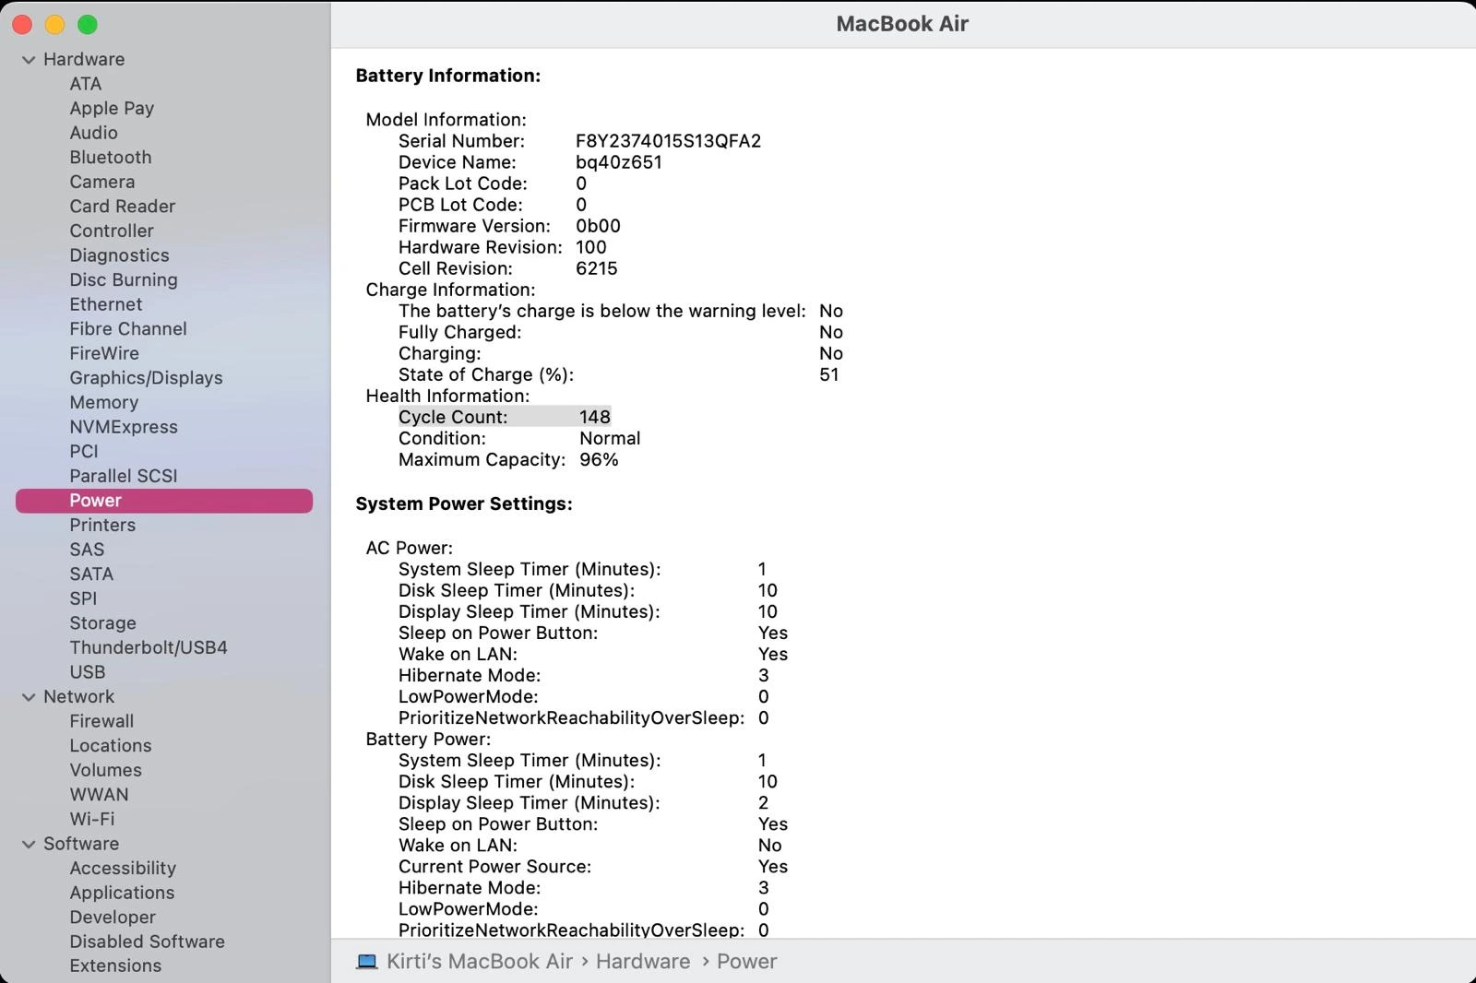This screenshot has height=983, width=1476.
Task: Open Apple Pay hardware info
Action: coord(112,108)
